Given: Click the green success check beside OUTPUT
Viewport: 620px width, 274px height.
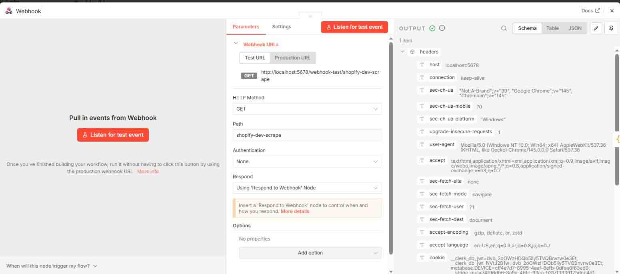Looking at the screenshot, I should (432, 28).
